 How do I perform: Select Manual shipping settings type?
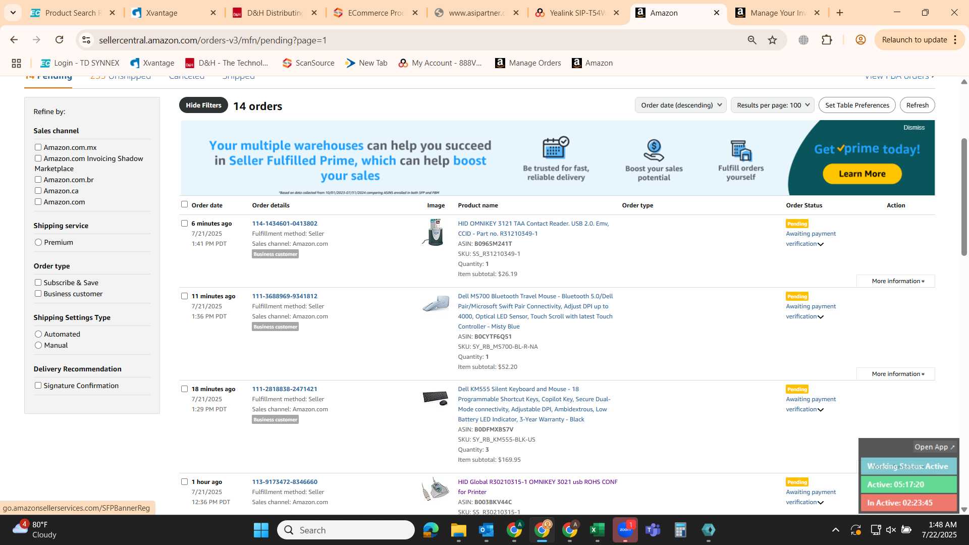(x=38, y=345)
